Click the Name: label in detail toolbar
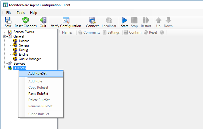The height and width of the screenshot is (129, 203). click(x=67, y=32)
